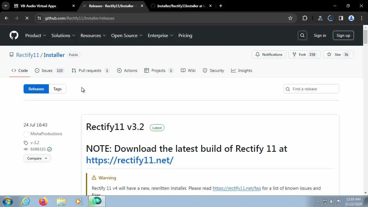Open the Installer repository link
Image resolution: width=368 pixels, height=207 pixels.
pyautogui.click(x=54, y=55)
